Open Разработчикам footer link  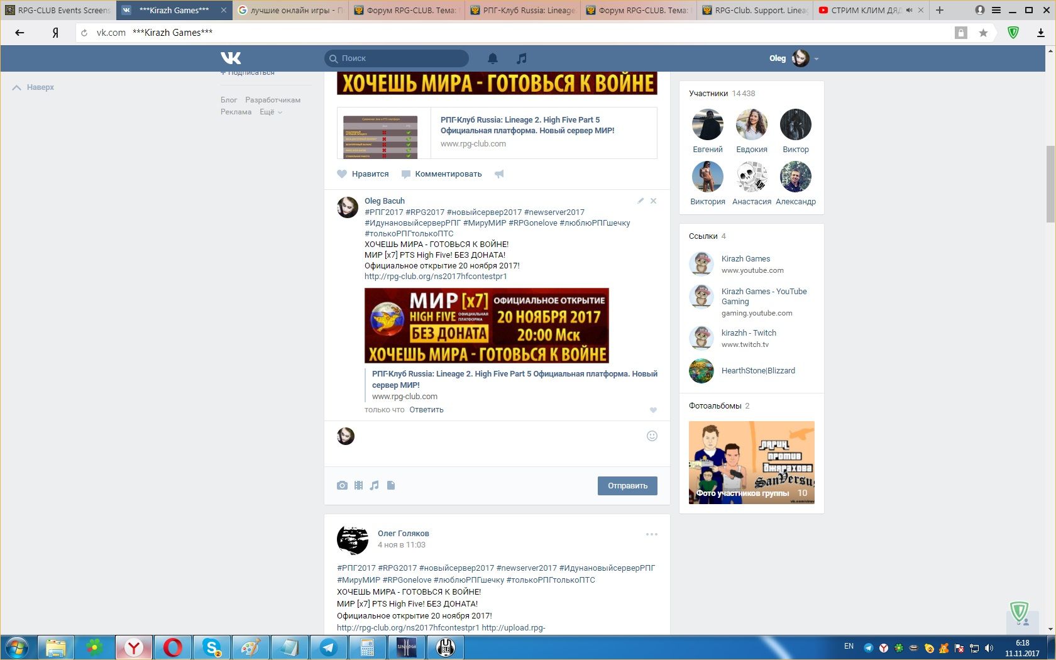point(273,100)
